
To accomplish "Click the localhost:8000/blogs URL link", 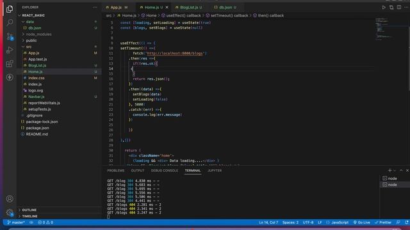I will click(x=175, y=54).
